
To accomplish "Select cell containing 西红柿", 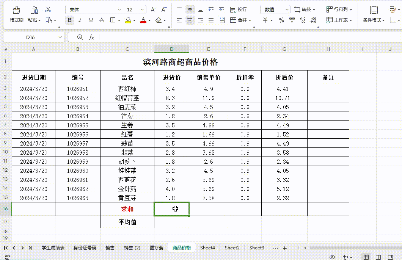I will [x=127, y=89].
